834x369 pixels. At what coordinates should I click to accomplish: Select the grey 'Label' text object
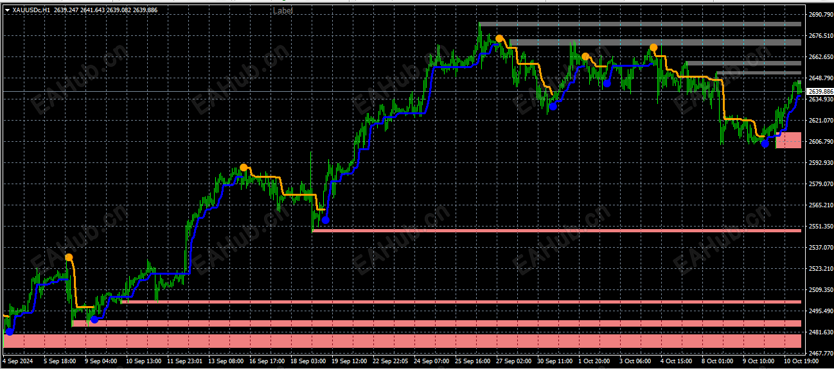point(283,11)
